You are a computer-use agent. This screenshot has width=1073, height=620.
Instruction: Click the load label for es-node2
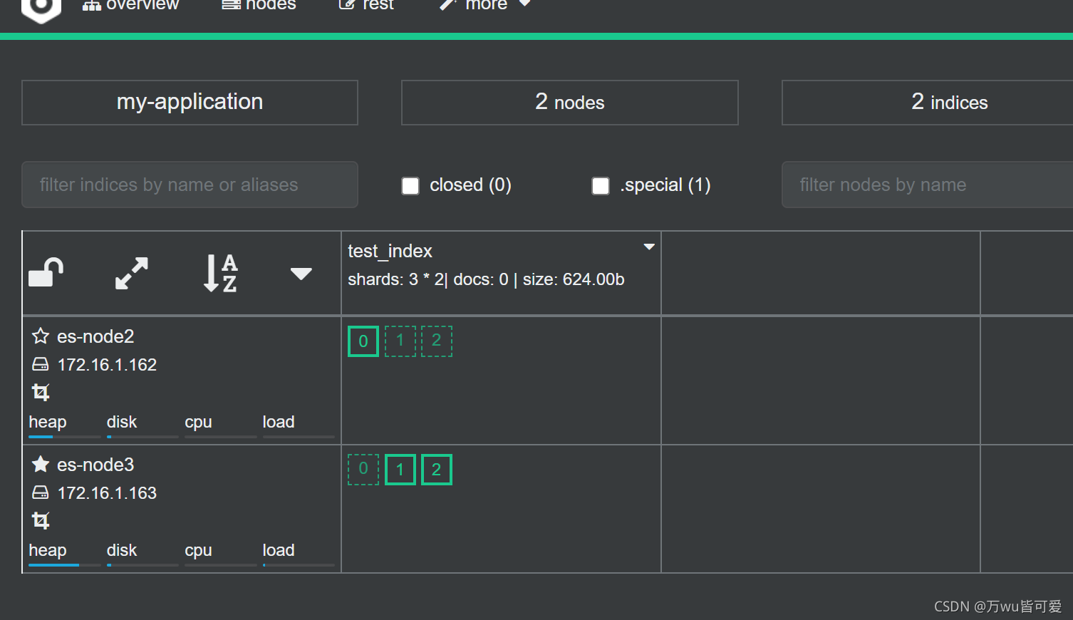[279, 422]
